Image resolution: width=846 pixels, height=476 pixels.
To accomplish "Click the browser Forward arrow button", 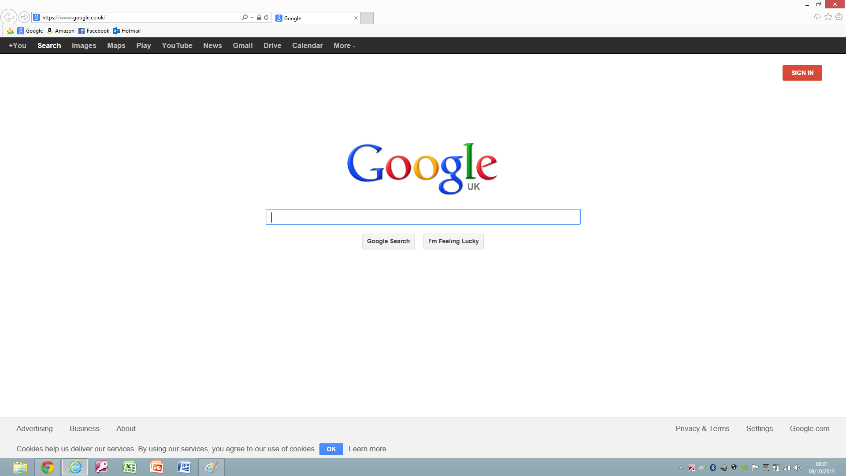I will 24,17.
